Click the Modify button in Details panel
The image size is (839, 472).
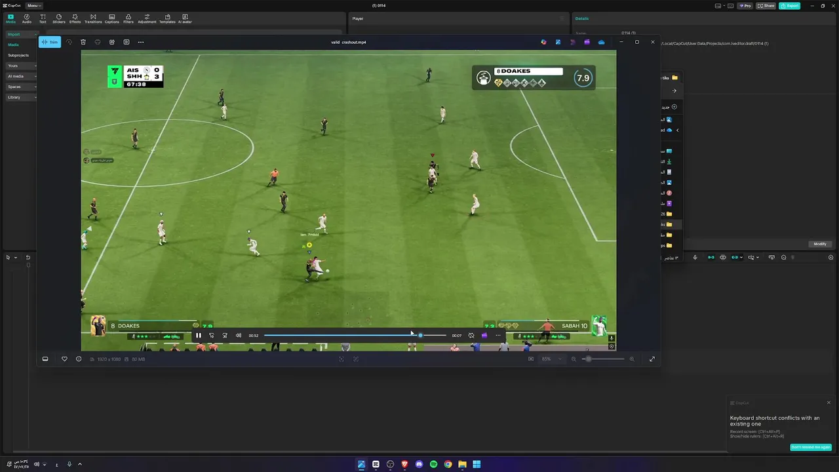(x=820, y=244)
